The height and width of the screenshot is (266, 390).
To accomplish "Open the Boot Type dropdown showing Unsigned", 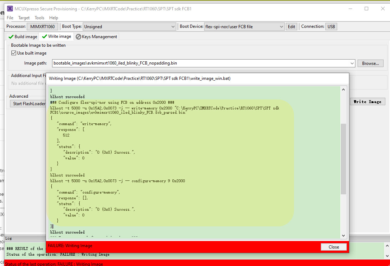I will (x=174, y=26).
